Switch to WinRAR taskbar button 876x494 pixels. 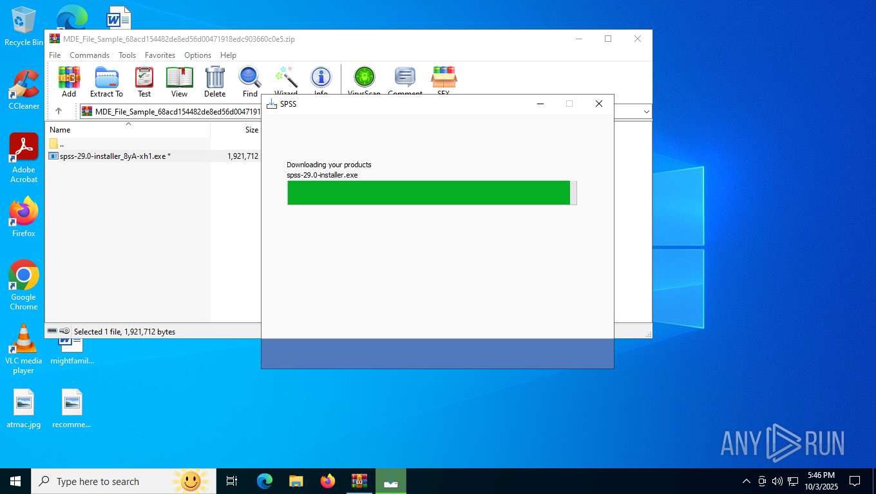coord(359,481)
